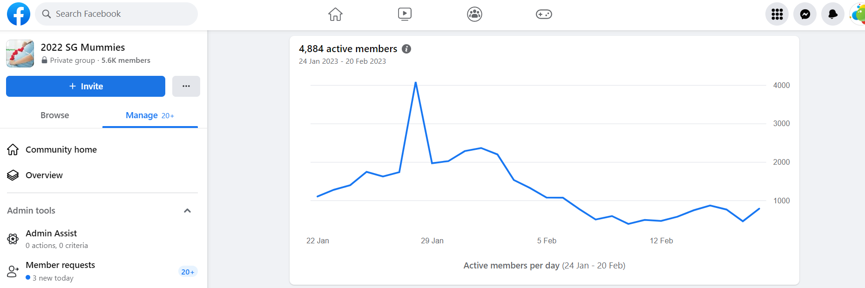Viewport: 865px width, 288px height.
Task: Open the Watch video icon
Action: pos(405,14)
